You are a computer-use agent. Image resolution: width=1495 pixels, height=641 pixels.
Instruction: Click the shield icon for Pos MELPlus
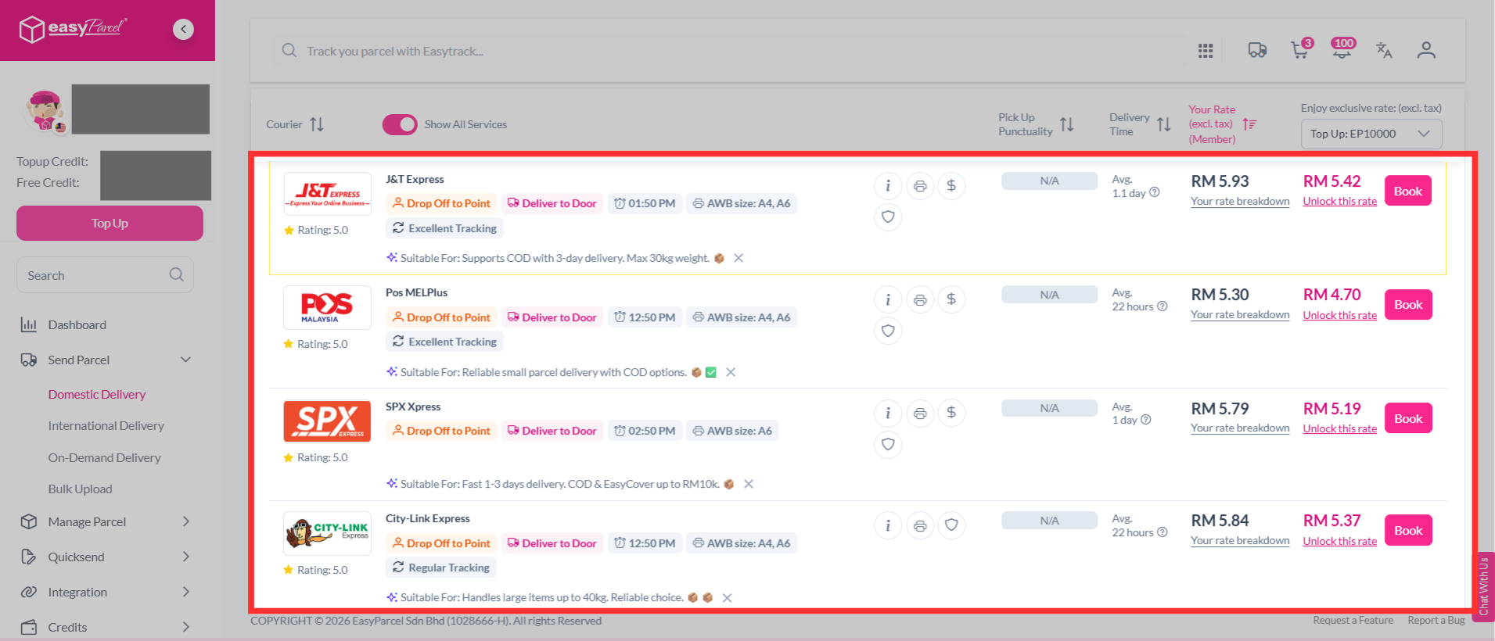pos(888,331)
